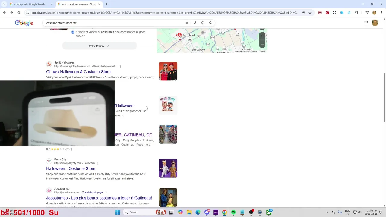The width and height of the screenshot is (386, 217).
Task: Open Discord from the taskbar
Action: [207, 212]
